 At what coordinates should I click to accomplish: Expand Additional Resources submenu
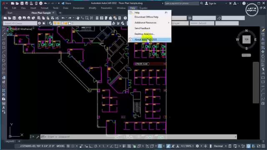tap(150, 22)
